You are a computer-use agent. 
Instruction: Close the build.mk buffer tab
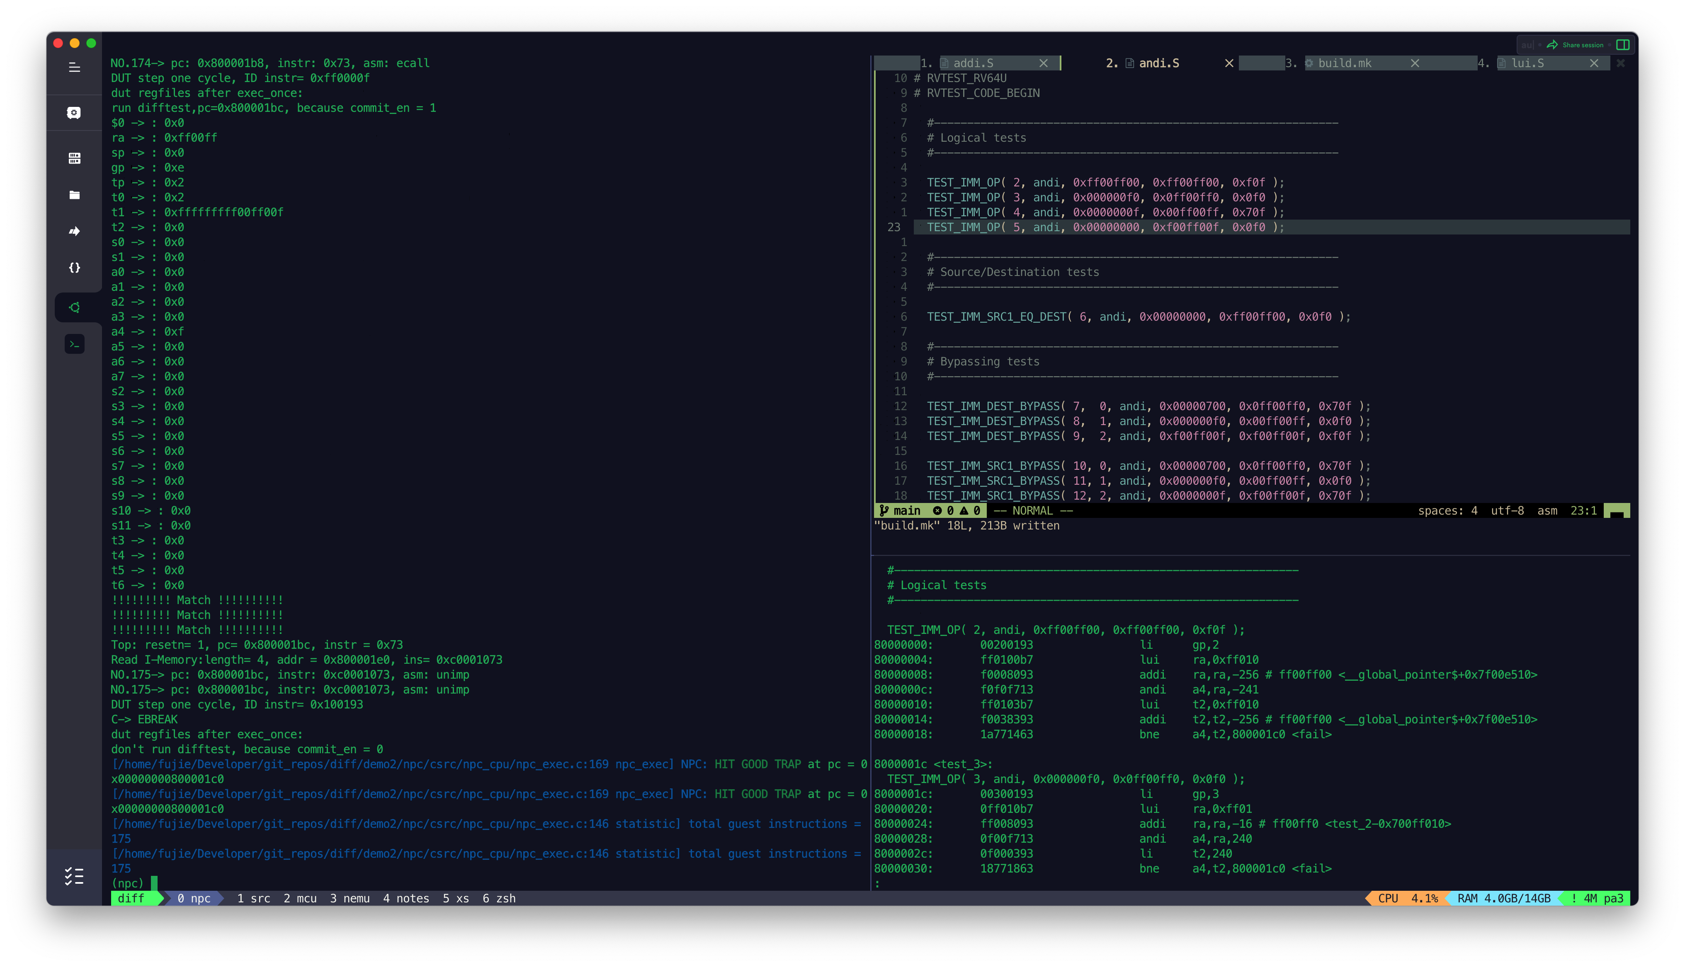pyautogui.click(x=1415, y=63)
